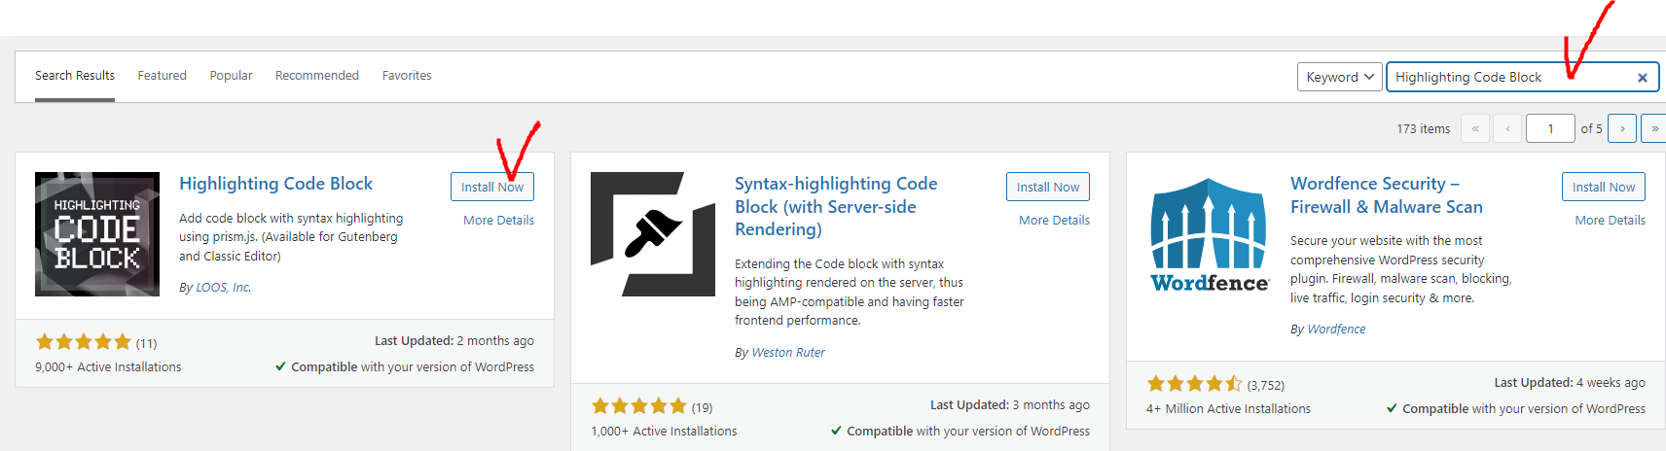Open Wordfence Security title link

[x=1387, y=194]
